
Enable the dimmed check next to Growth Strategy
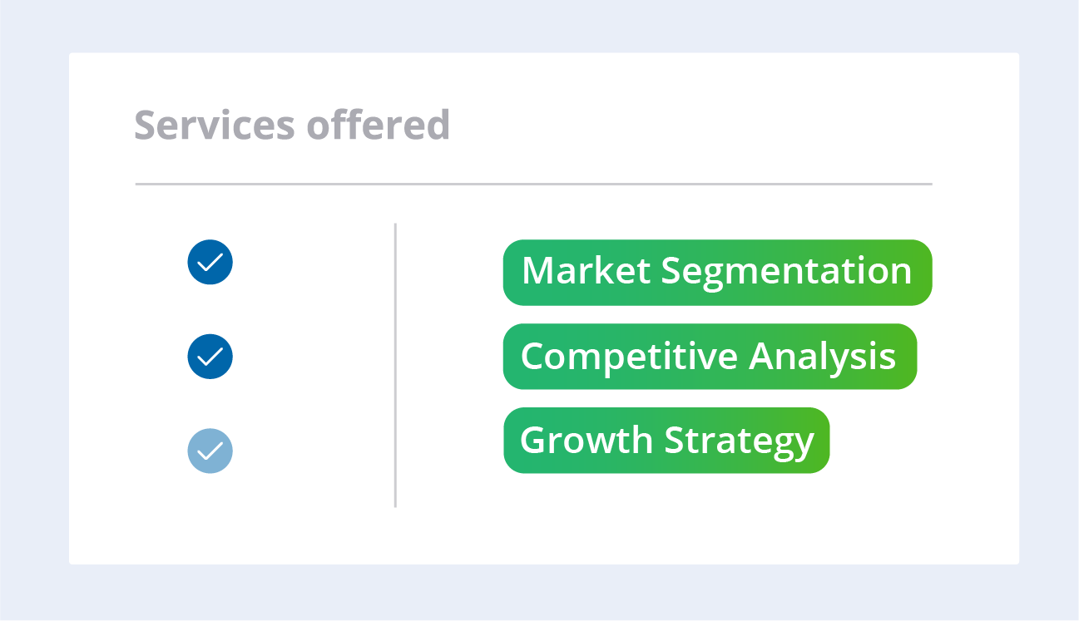pos(210,451)
